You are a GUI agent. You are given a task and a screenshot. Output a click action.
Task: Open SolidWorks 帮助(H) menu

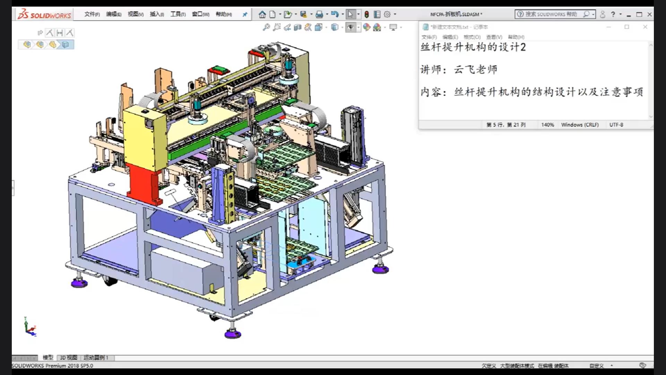224,14
